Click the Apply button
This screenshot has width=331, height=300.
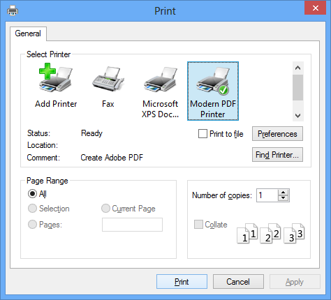tap(295, 282)
